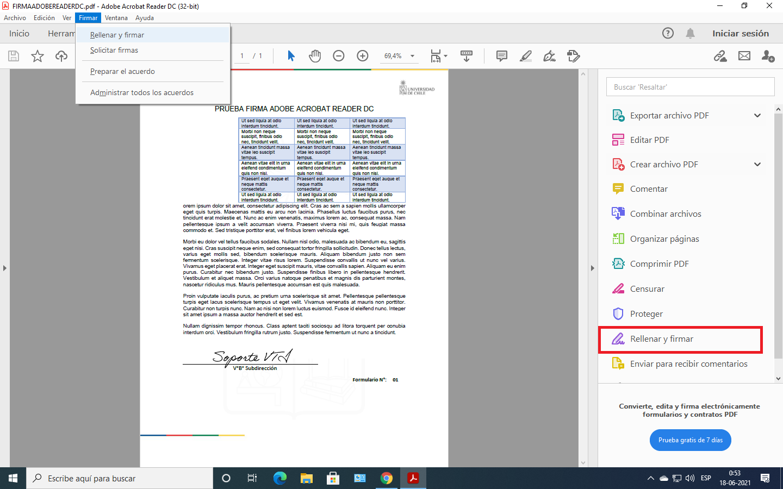Screen dimensions: 783x489
Task: Expand Exportar archivo PDF options
Action: click(757, 115)
